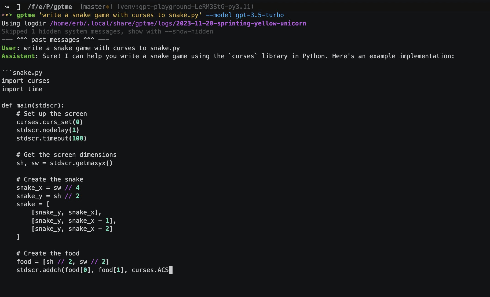This screenshot has height=297, width=490.
Task: Click the '```snakepy' code fence line
Action: point(22,73)
